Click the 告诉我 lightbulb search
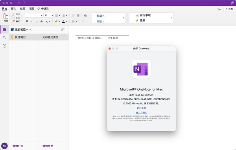Screen dimensions: 236x150 [x=43, y=9]
